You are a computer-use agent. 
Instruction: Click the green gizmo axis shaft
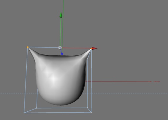coord(60,32)
